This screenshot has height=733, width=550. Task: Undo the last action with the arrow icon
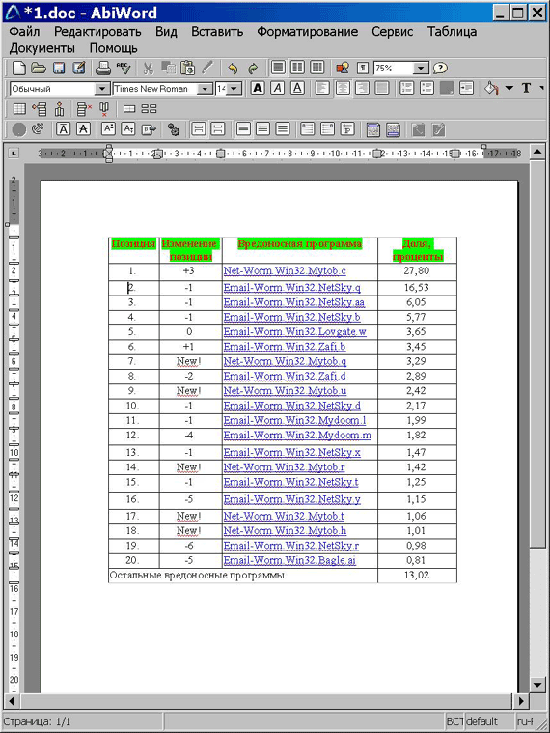(x=233, y=69)
